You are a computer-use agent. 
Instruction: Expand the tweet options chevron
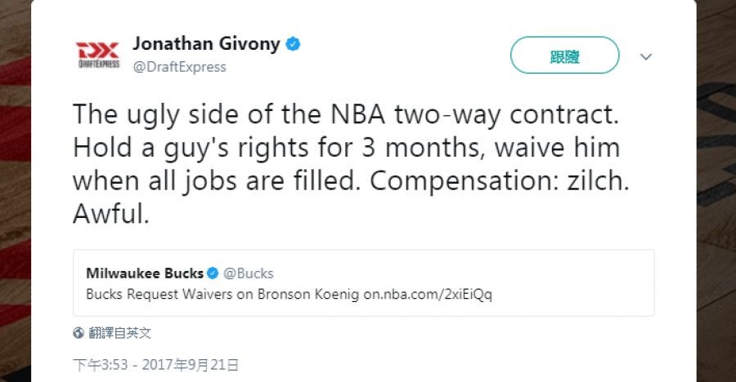645,57
